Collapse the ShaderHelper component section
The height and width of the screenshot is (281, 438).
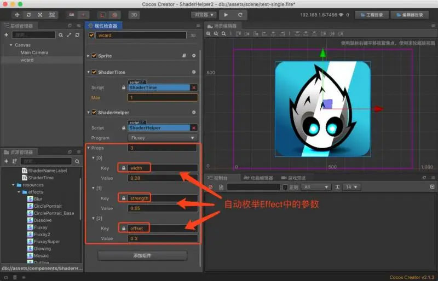click(88, 113)
